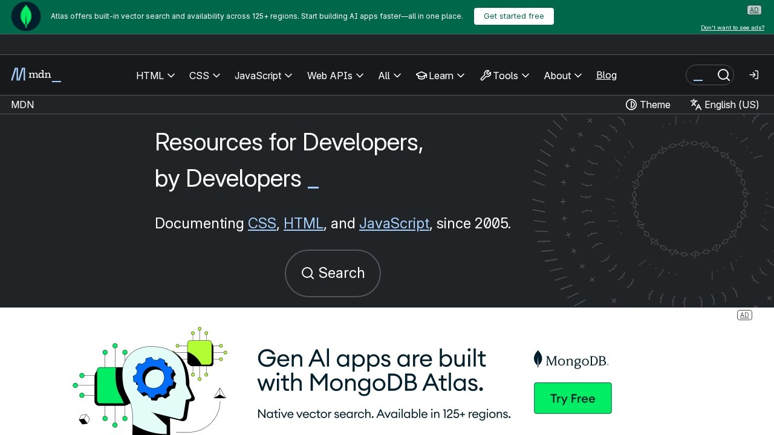Click the wrench Tools icon
This screenshot has height=435, width=774.
coord(486,76)
